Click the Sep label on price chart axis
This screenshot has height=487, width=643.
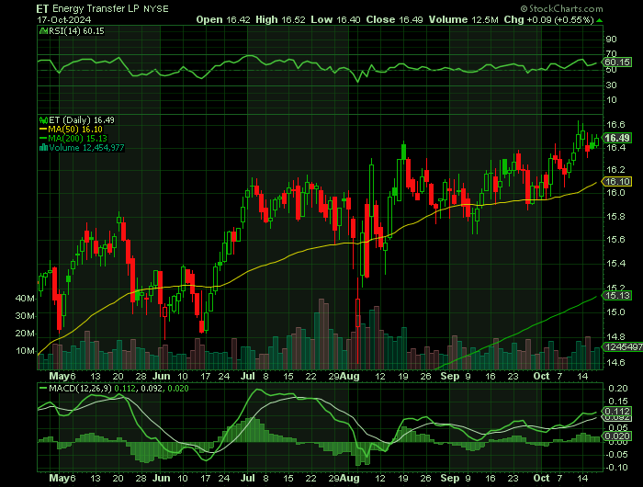(x=450, y=376)
